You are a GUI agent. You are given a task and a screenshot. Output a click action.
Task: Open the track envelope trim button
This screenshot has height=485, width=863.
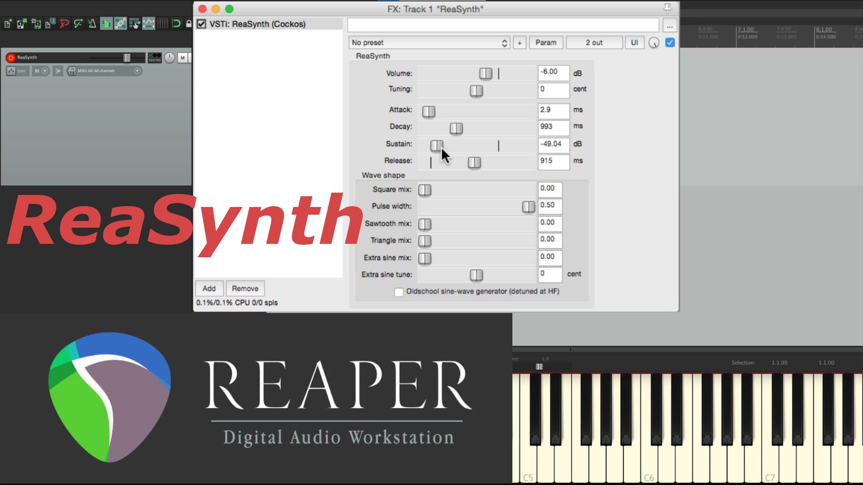[x=18, y=71]
